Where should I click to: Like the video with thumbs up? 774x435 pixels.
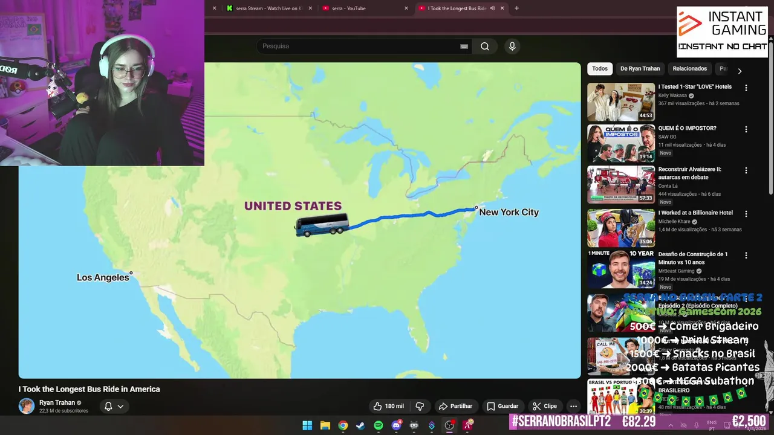(388, 406)
